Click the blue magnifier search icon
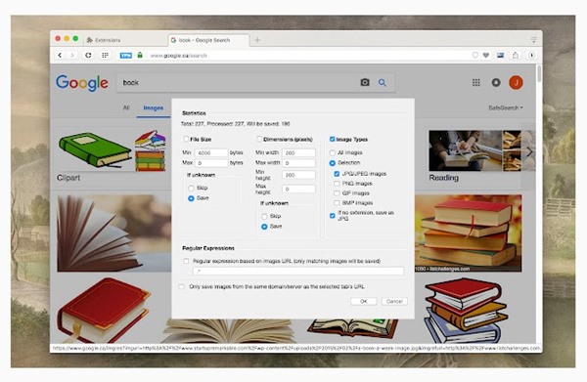587x382 pixels. (x=382, y=82)
